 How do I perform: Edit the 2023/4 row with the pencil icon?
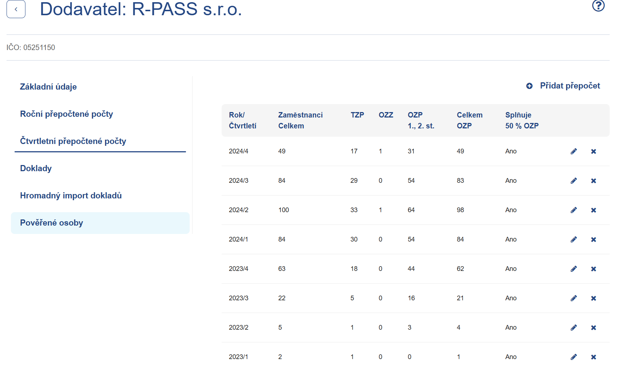[574, 269]
